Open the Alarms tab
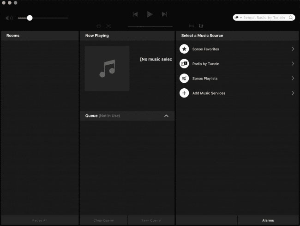300x226 pixels. (268, 220)
